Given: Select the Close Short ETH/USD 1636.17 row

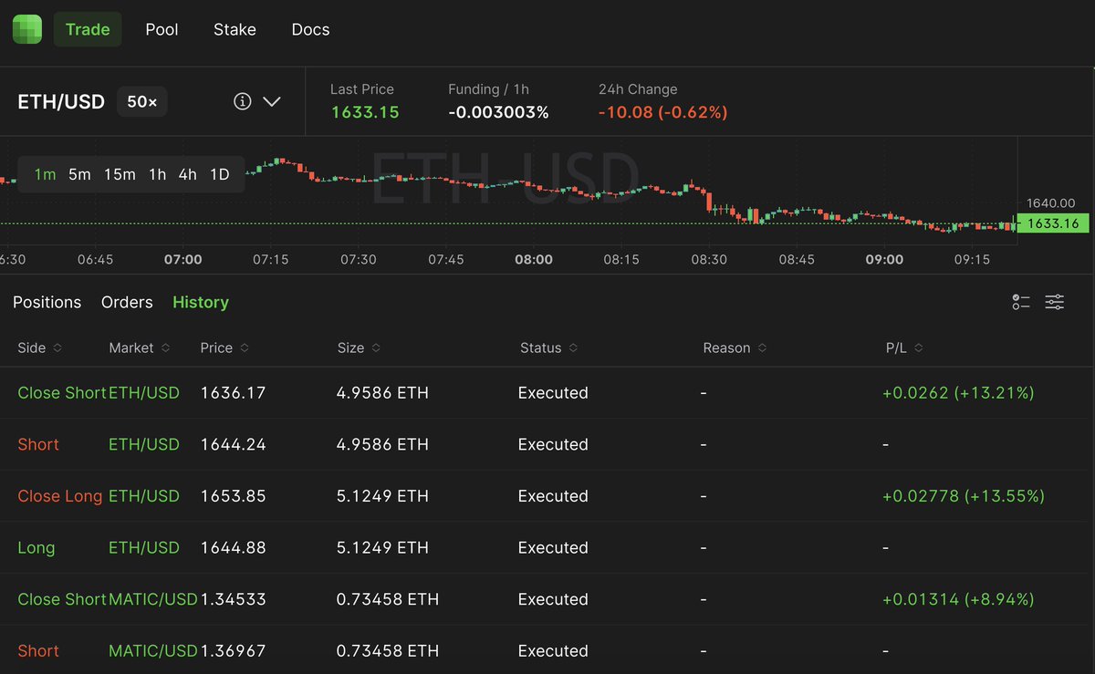Looking at the screenshot, I should (547, 393).
